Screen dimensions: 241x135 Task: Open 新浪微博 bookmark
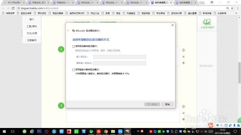pyautogui.click(x=205, y=13)
